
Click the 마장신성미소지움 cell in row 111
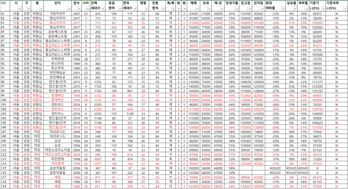coord(57,150)
